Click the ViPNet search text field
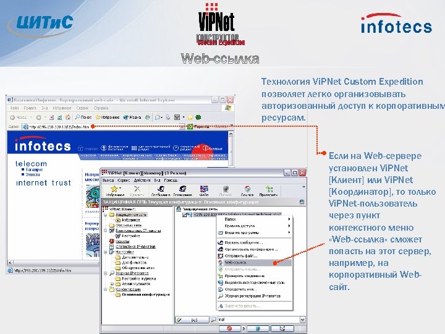The width and height of the screenshot is (445, 334). 258,320
